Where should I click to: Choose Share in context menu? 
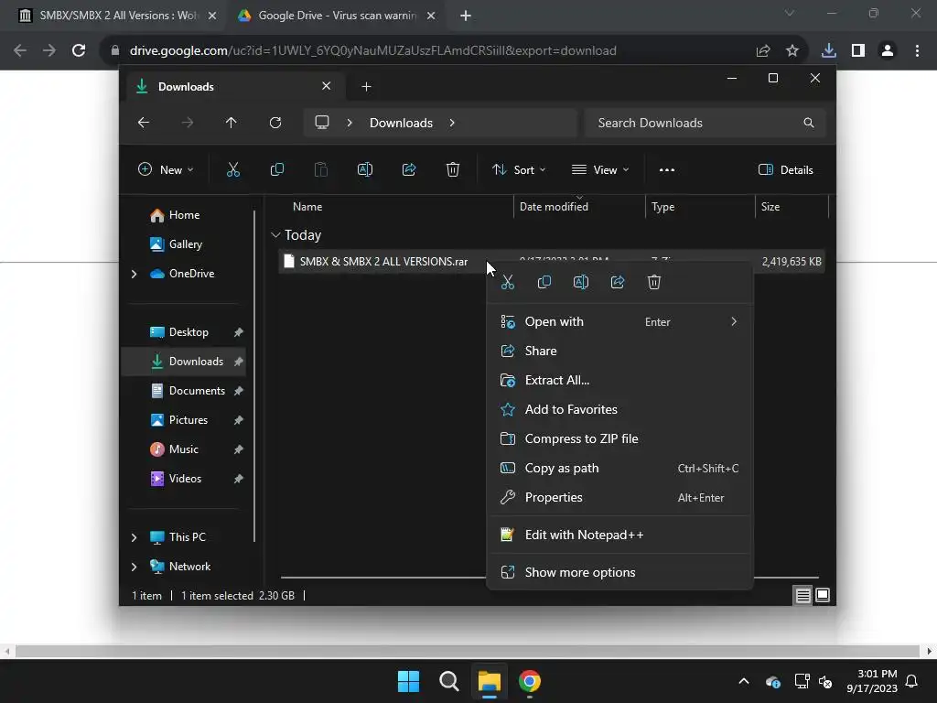(x=619, y=351)
